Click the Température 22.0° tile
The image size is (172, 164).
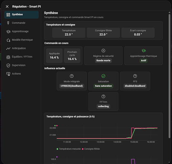tap(69, 33)
